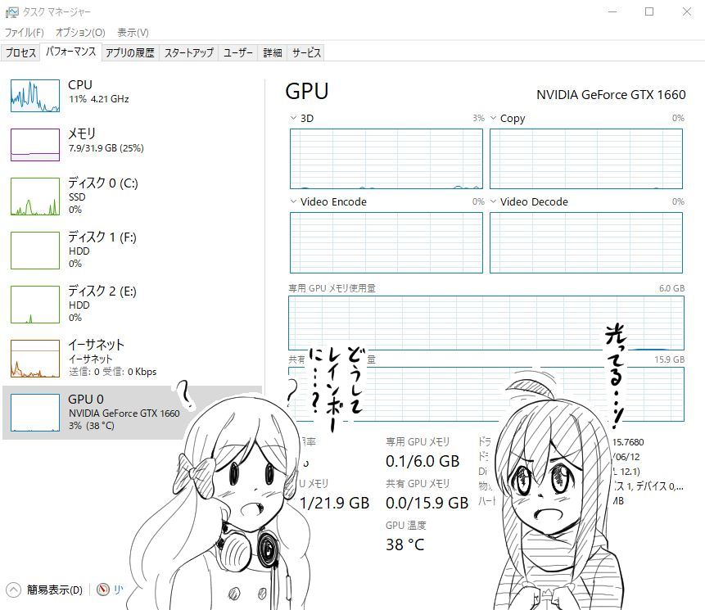Open the Video Encode graph dropdown
The height and width of the screenshot is (610, 705).
(294, 201)
